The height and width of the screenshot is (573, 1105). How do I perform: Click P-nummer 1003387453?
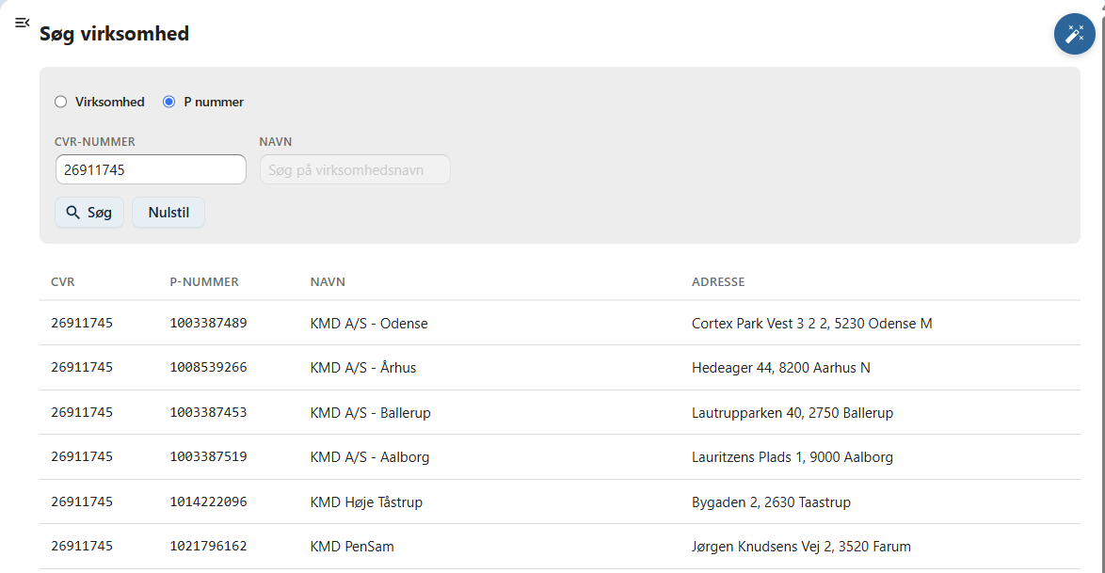click(x=209, y=412)
